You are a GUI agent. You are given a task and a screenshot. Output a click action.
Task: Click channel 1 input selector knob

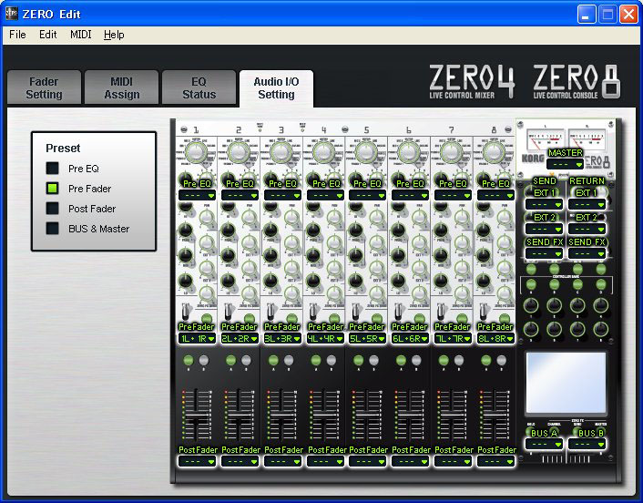[196, 152]
